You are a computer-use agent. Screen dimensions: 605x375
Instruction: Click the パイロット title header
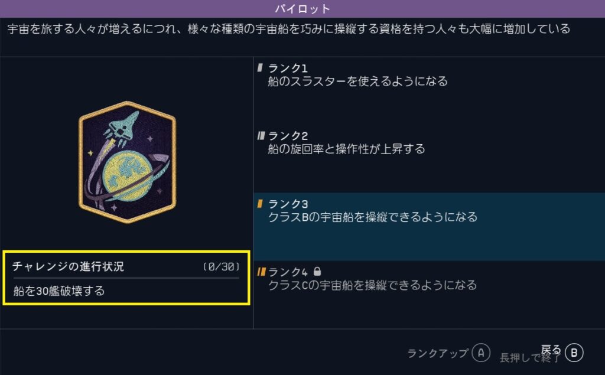(302, 9)
